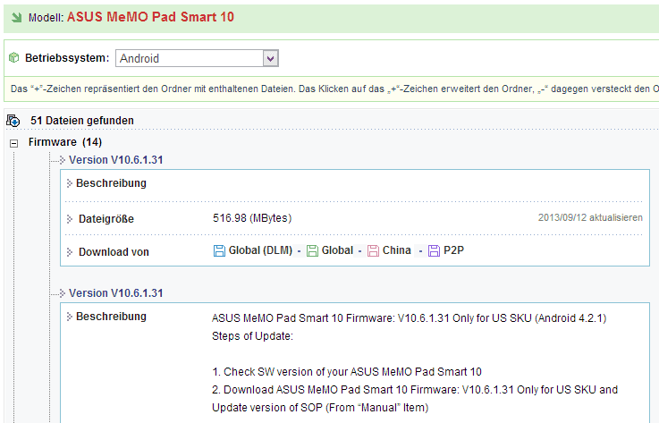The height and width of the screenshot is (423, 659).
Task: Click the blue Global (DLM) disk icon
Action: point(219,250)
